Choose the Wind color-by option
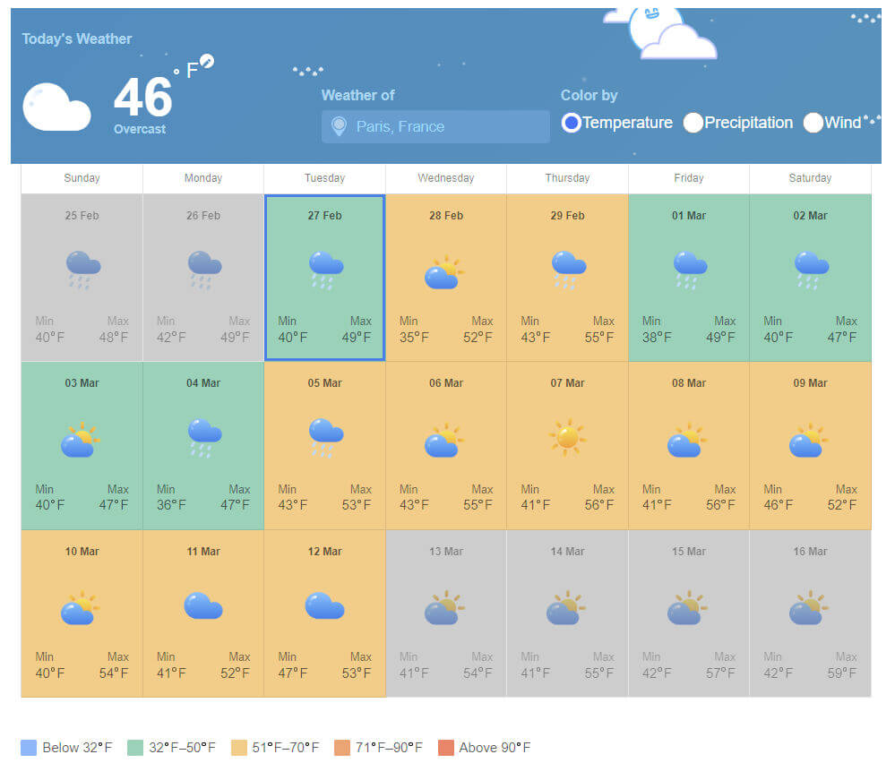The width and height of the screenshot is (895, 763). click(x=813, y=124)
